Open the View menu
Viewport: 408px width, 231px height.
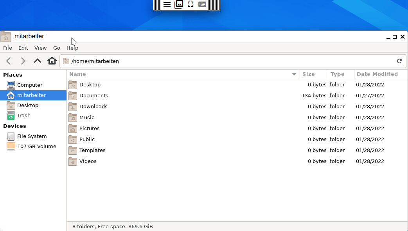(x=40, y=48)
